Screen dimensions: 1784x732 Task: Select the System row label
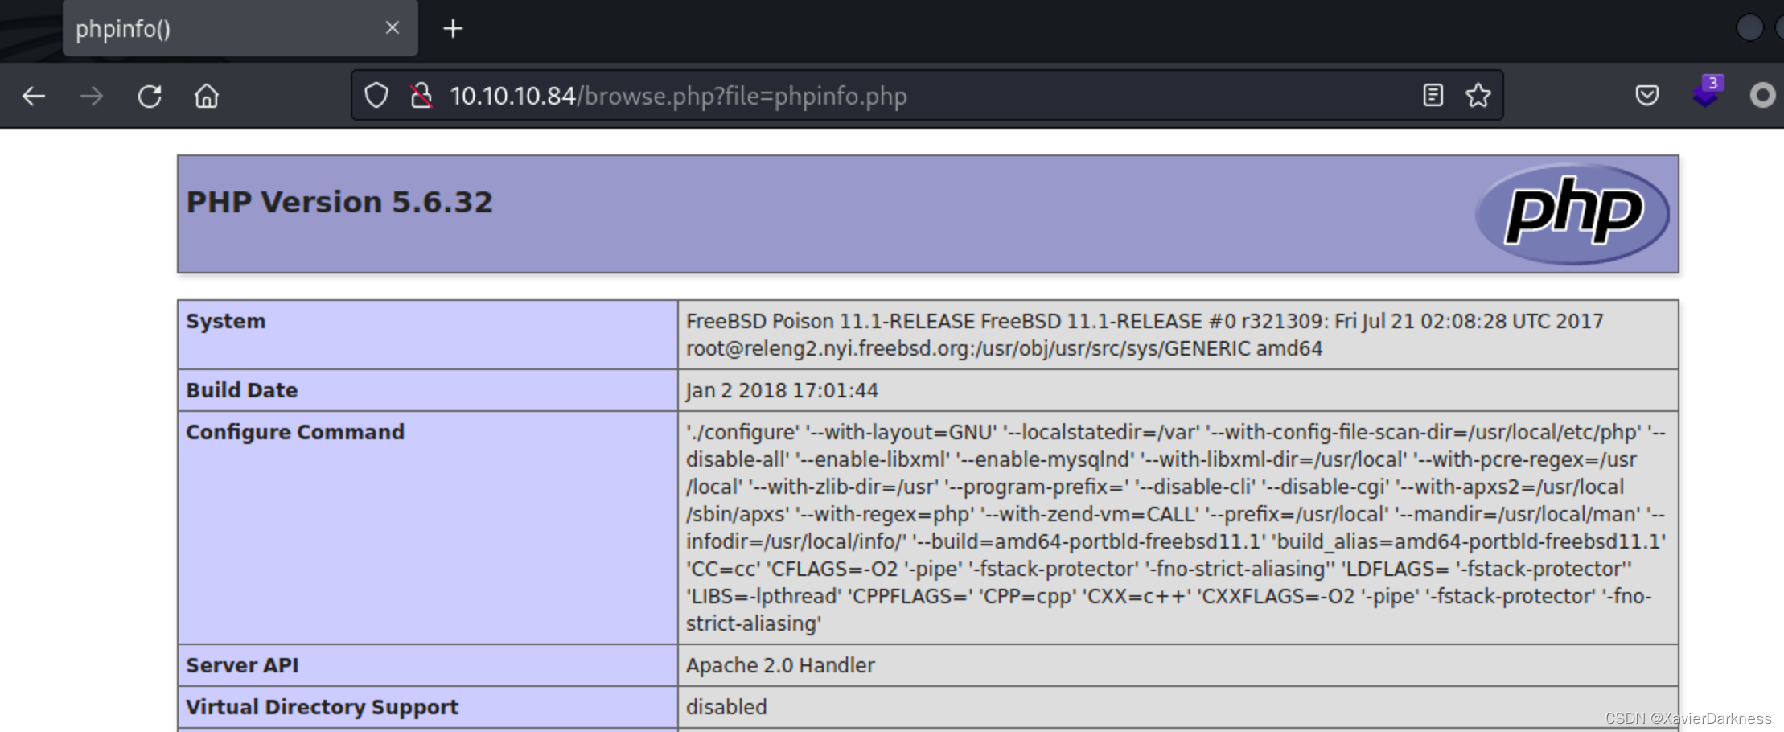(225, 321)
